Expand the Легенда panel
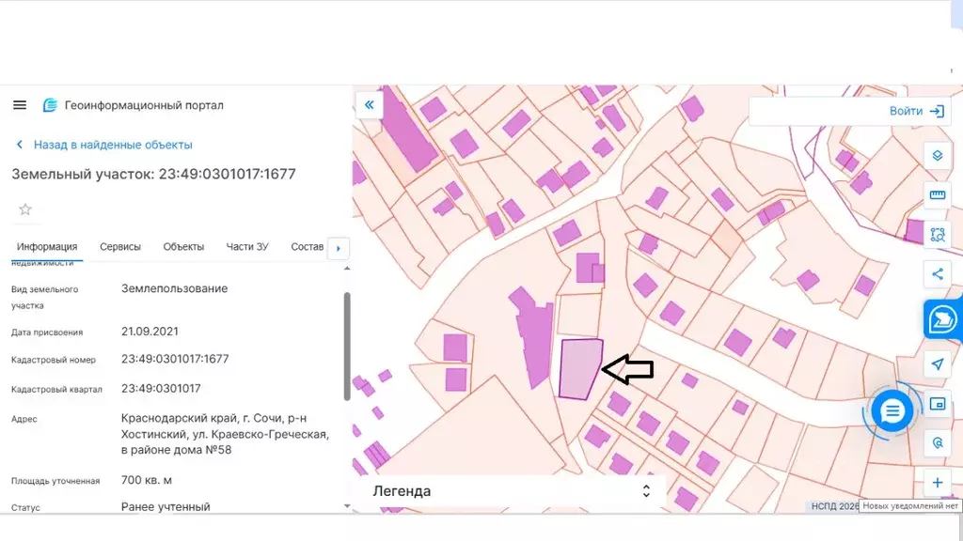This screenshot has height=541, width=963. 645,491
